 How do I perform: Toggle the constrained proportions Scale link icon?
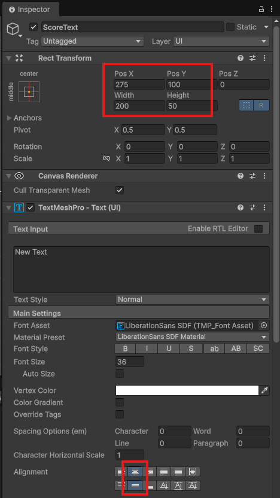point(106,158)
